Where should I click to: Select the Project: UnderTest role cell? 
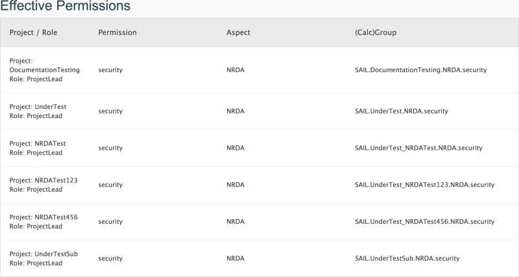tap(38, 111)
